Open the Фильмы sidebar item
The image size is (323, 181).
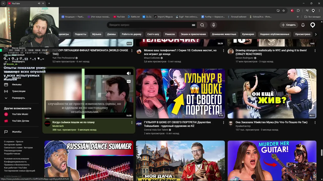click(17, 84)
